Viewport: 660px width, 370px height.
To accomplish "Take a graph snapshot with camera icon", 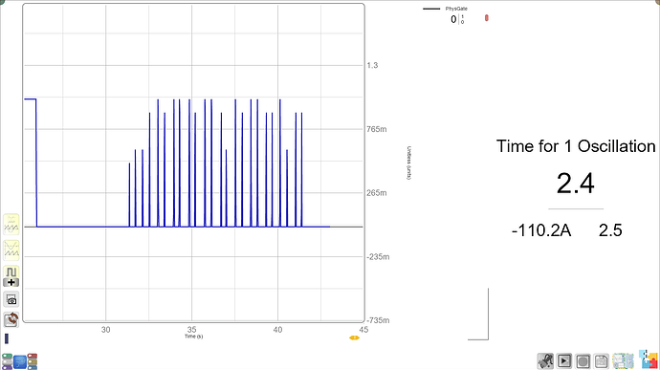I will click(11, 299).
